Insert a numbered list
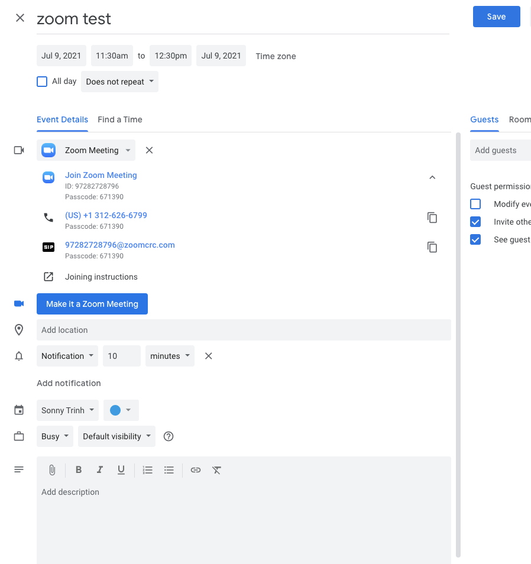This screenshot has width=531, height=564. pos(147,470)
